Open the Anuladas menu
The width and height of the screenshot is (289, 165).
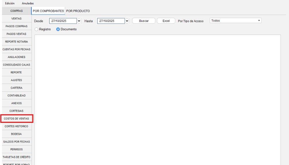click(28, 3)
